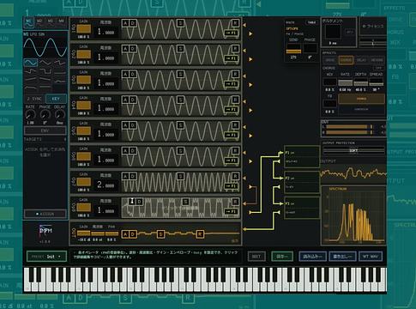
Task: Click the load (読み込み) button
Action: click(312, 256)
